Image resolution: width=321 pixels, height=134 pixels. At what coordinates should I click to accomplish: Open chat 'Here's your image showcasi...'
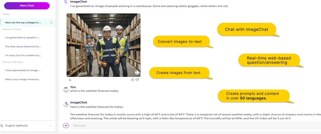click(x=23, y=79)
